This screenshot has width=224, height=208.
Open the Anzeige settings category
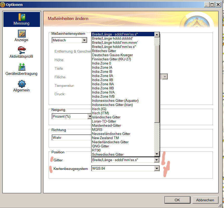[x=22, y=36]
